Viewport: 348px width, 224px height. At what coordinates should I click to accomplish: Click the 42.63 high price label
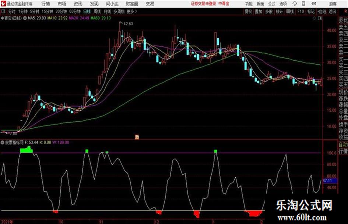(128, 24)
